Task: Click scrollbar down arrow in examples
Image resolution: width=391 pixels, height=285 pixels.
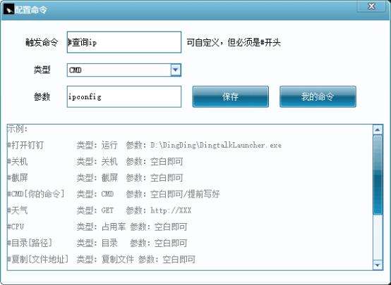Action: [x=378, y=265]
